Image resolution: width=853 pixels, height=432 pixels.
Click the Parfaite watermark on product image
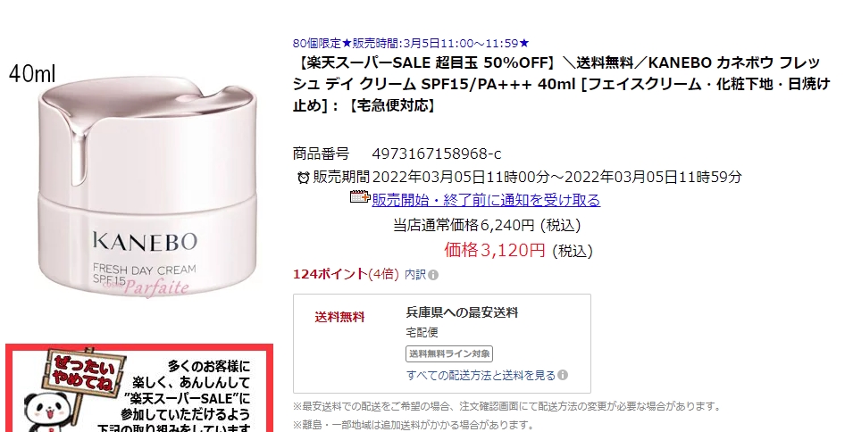154,288
